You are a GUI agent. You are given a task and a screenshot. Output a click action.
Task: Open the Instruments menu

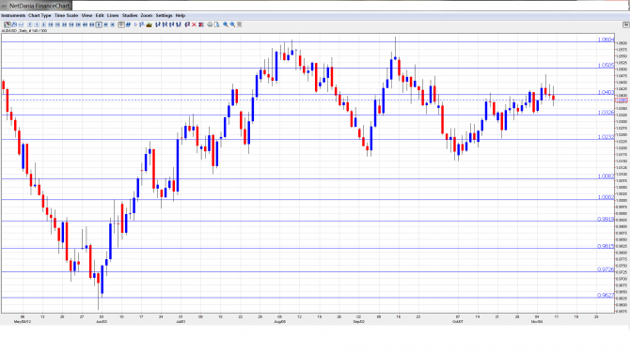[13, 16]
